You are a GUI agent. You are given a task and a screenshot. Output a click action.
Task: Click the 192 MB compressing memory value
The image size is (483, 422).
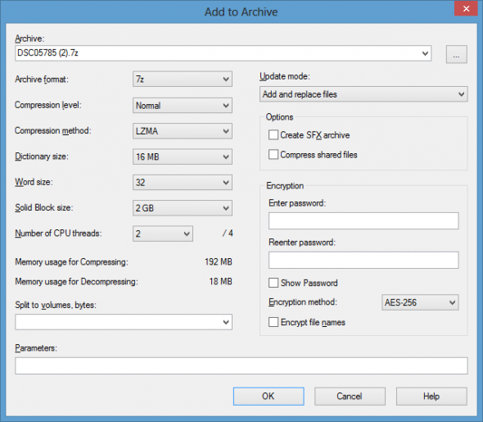(x=219, y=262)
